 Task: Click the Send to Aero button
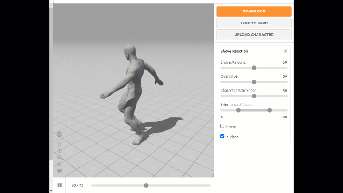pos(254,23)
